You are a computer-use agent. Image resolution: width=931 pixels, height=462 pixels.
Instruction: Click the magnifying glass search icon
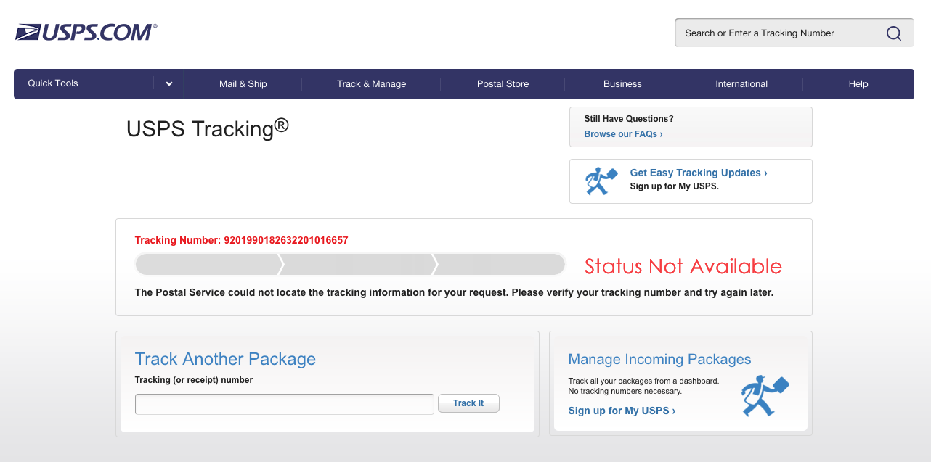point(893,33)
